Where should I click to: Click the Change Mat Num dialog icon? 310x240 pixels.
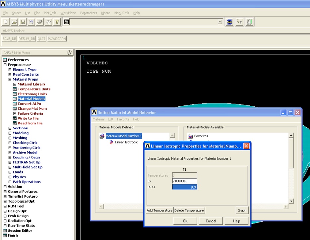[15, 108]
